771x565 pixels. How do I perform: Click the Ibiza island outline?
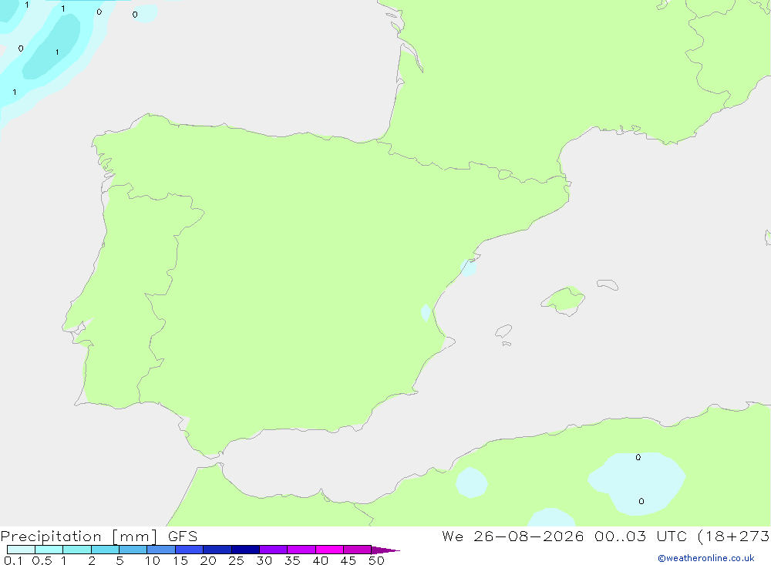(503, 331)
